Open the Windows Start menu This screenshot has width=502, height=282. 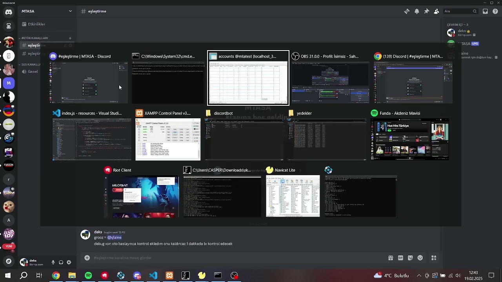tap(7, 276)
